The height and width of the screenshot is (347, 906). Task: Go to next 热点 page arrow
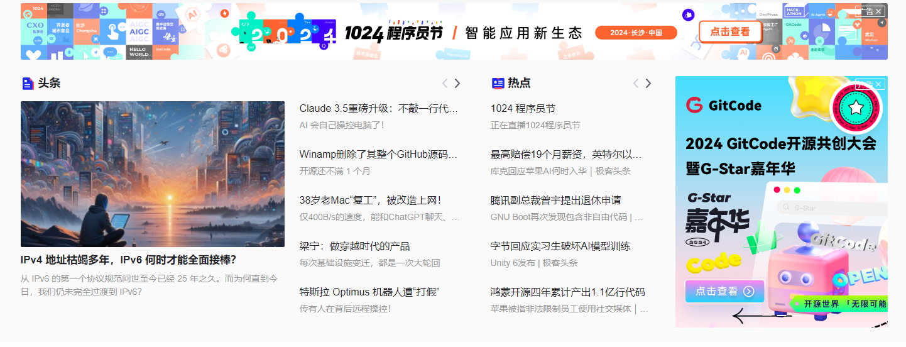coord(648,83)
